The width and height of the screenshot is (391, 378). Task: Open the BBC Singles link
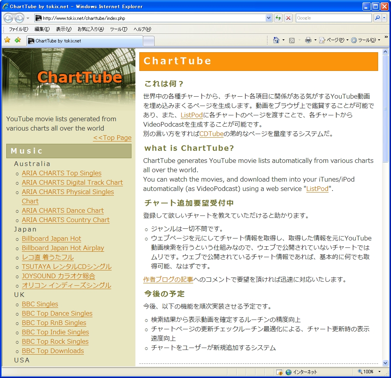point(40,304)
